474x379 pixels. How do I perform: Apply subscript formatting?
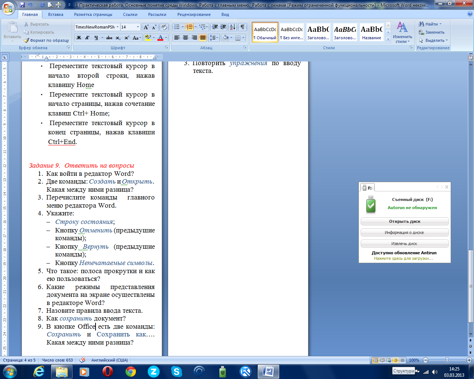[118, 38]
